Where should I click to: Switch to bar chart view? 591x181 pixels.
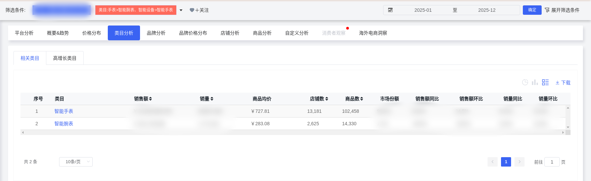pyautogui.click(x=535, y=82)
